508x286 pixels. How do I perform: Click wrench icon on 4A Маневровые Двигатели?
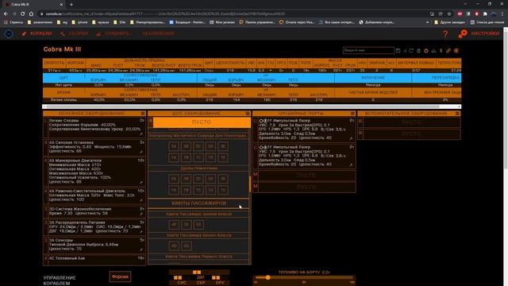[141, 183]
